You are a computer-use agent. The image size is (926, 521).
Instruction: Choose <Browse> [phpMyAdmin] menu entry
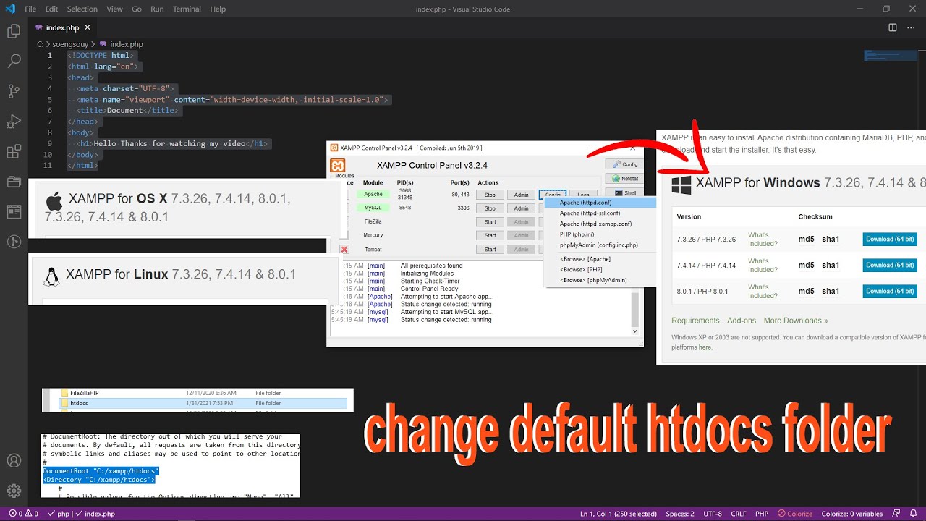pos(600,280)
